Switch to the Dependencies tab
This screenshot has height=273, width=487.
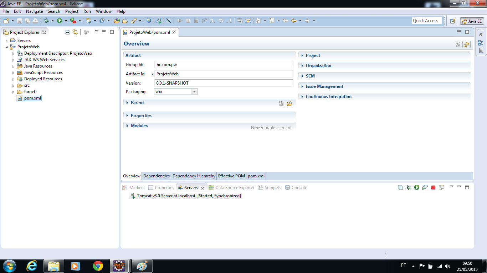[x=157, y=176]
